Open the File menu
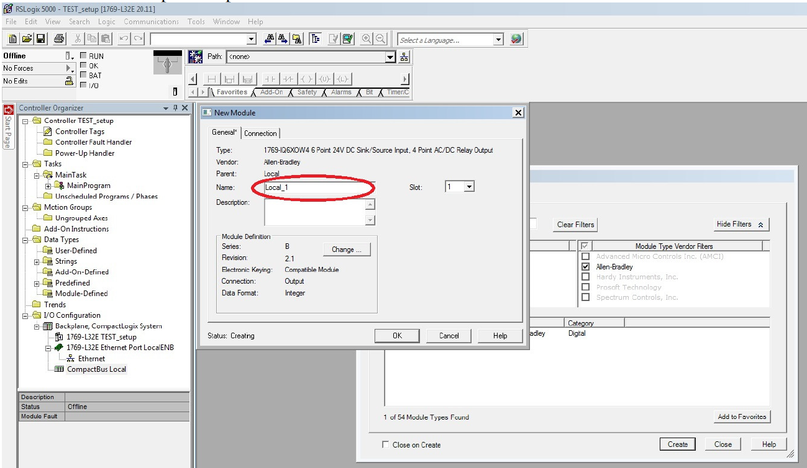The height and width of the screenshot is (468, 807). click(x=11, y=22)
